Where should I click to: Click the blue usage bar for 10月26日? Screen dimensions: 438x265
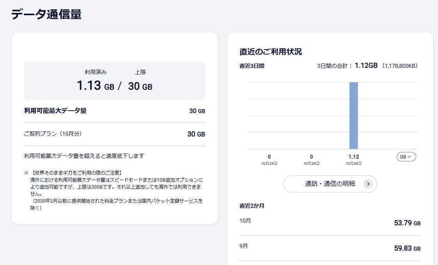pyautogui.click(x=353, y=115)
